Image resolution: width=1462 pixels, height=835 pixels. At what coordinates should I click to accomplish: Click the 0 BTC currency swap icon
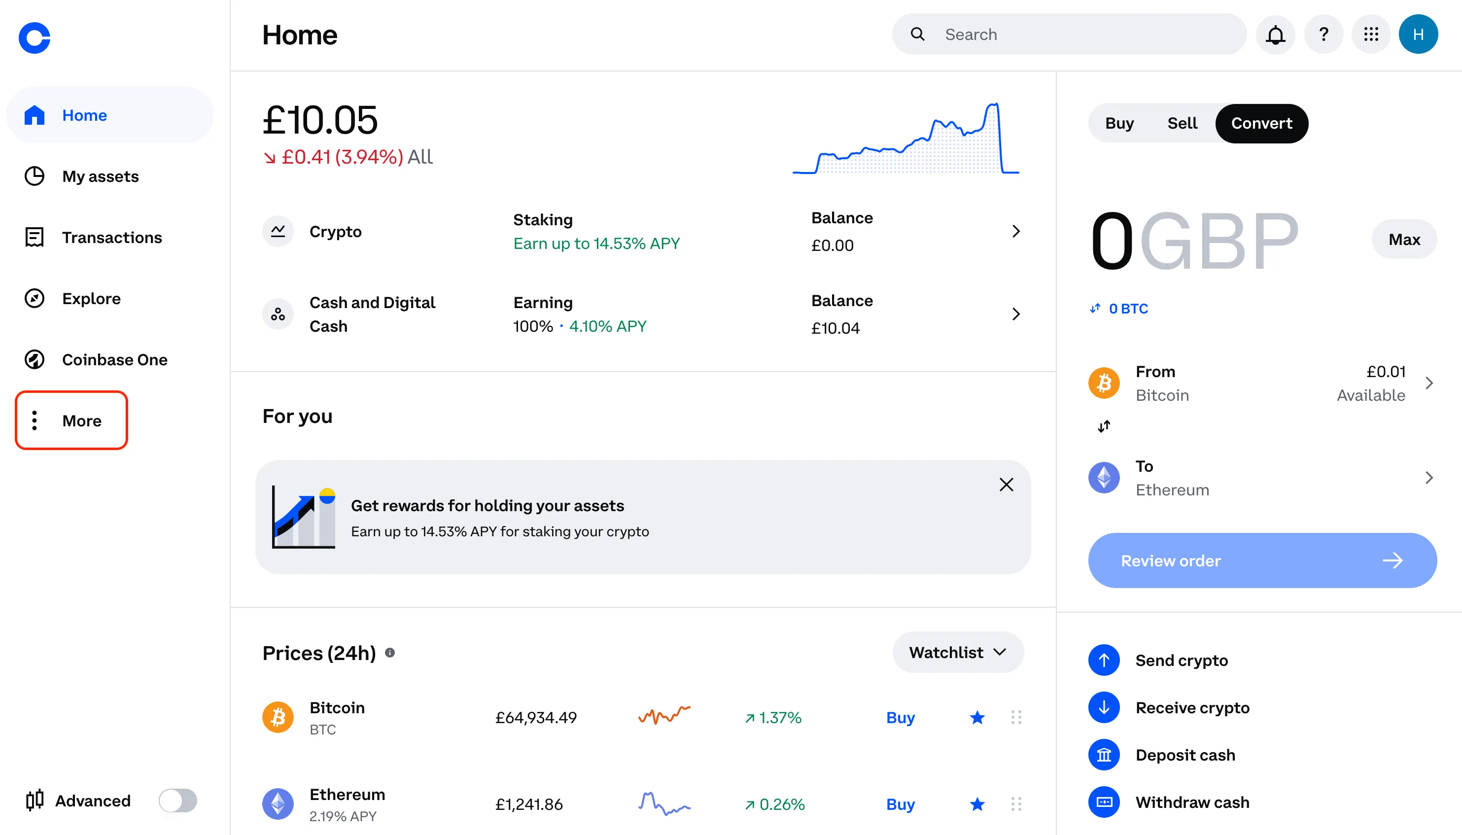click(x=1095, y=309)
